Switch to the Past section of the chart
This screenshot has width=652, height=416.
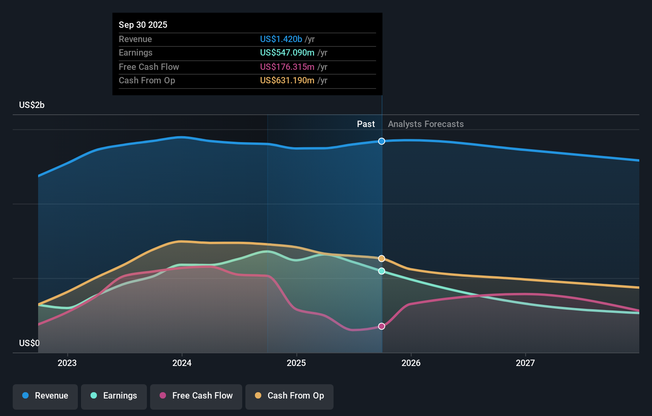pyautogui.click(x=366, y=124)
